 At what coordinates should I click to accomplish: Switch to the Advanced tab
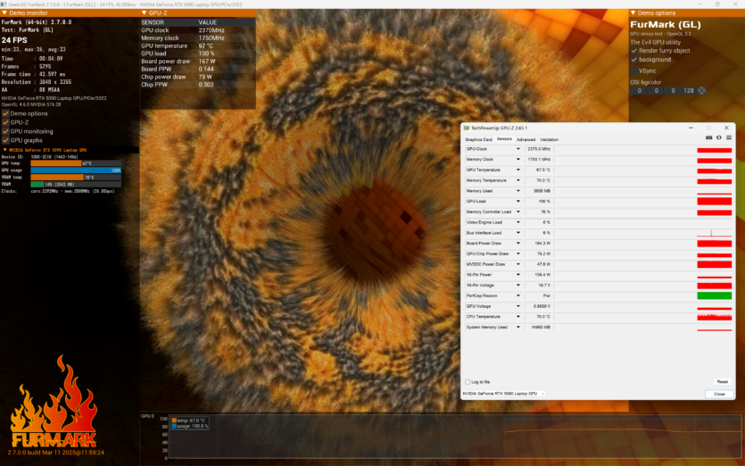click(526, 140)
